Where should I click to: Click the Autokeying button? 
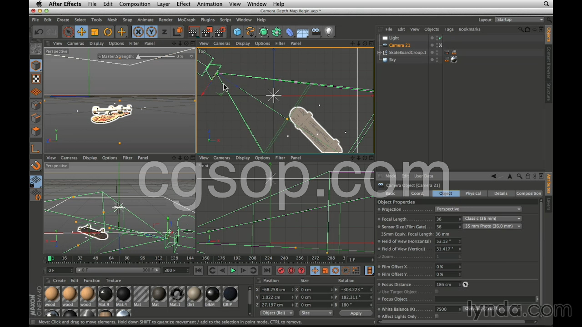click(x=291, y=271)
